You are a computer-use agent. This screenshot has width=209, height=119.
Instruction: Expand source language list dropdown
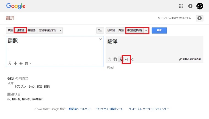61,31
